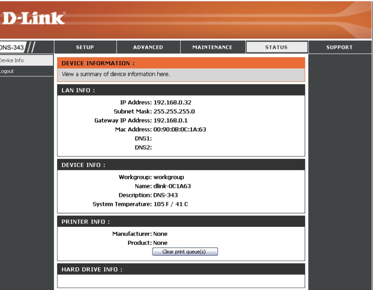Select the description value DNS-343

[x=166, y=196]
